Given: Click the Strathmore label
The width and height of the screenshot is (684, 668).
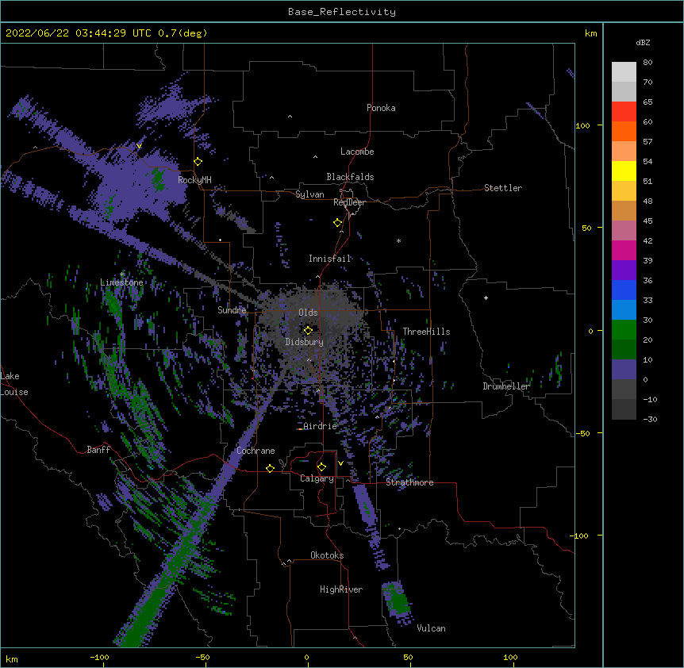Looking at the screenshot, I should (x=409, y=482).
